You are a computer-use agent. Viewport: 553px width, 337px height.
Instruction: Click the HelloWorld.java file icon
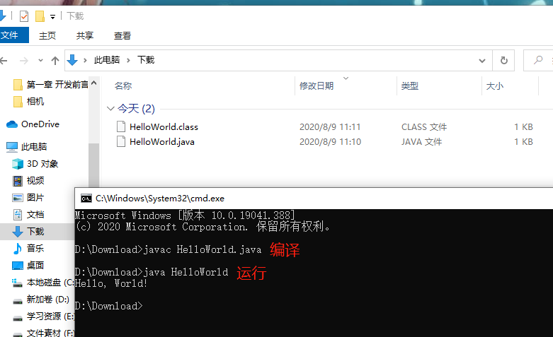tap(121, 141)
